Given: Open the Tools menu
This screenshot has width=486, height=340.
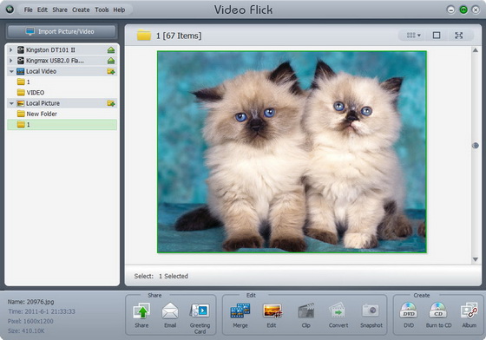Looking at the screenshot, I should coord(102,10).
